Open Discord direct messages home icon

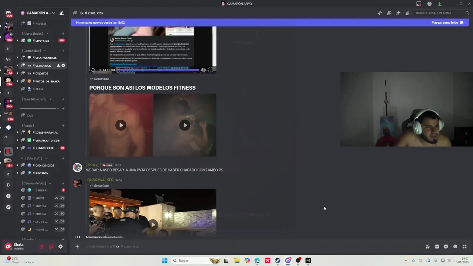point(8,14)
